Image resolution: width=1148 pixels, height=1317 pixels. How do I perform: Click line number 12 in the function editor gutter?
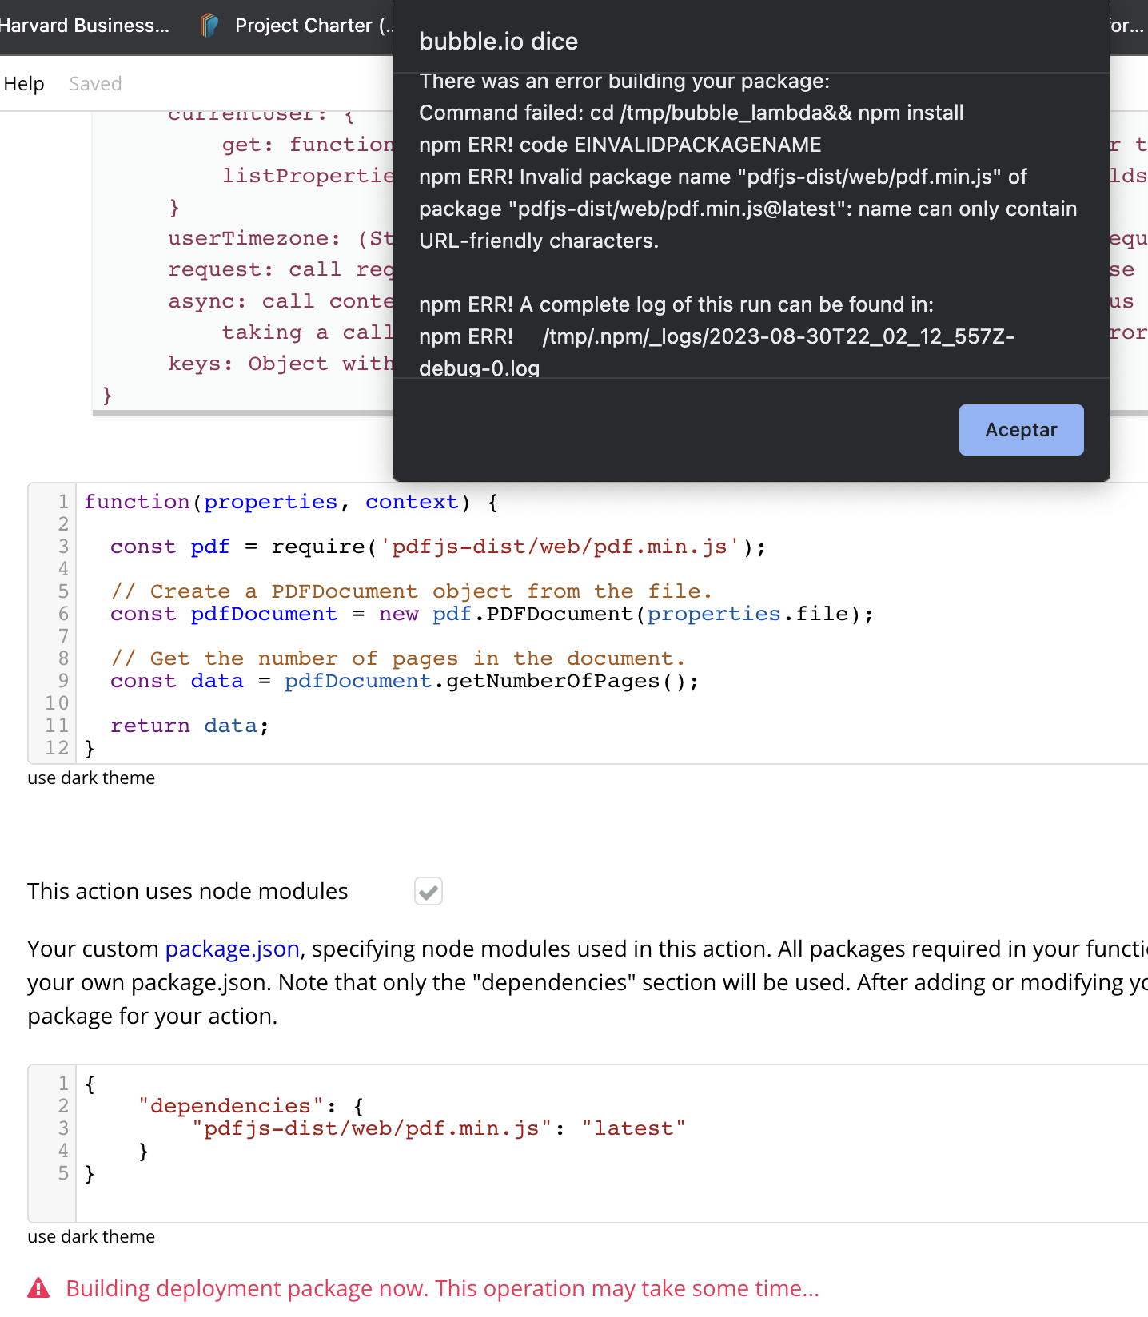coord(57,748)
